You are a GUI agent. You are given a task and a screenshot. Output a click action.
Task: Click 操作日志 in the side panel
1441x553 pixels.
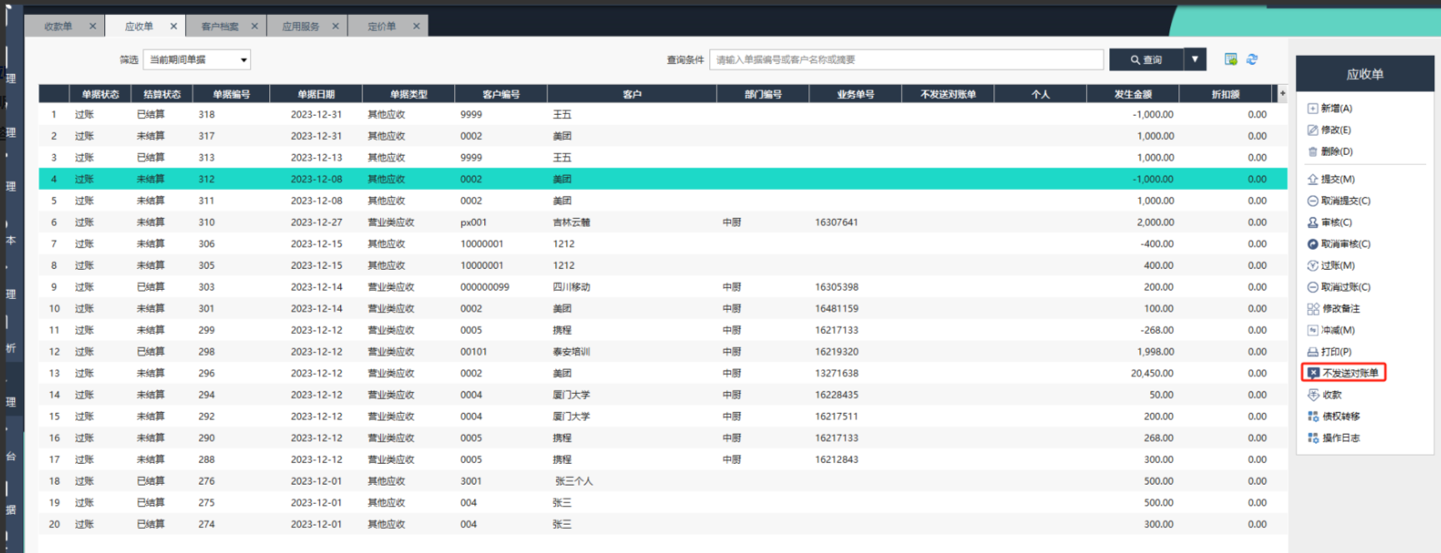coord(1340,438)
